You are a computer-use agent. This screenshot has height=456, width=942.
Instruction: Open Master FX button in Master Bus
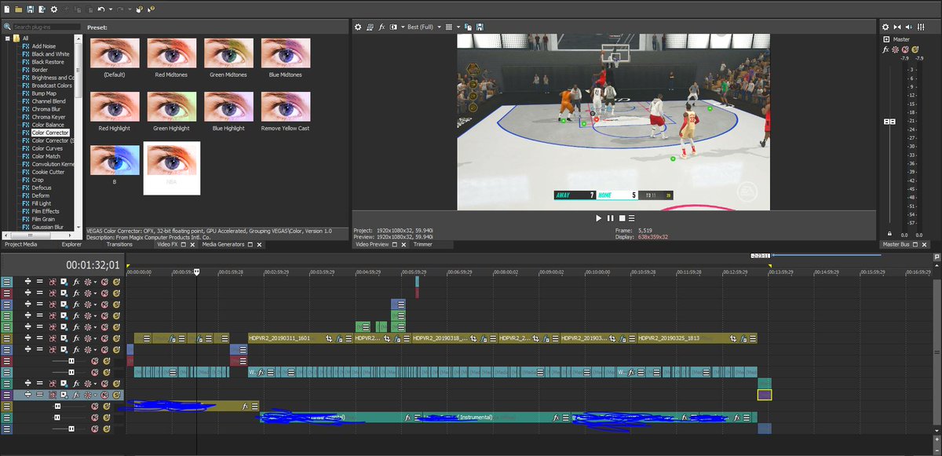point(885,50)
